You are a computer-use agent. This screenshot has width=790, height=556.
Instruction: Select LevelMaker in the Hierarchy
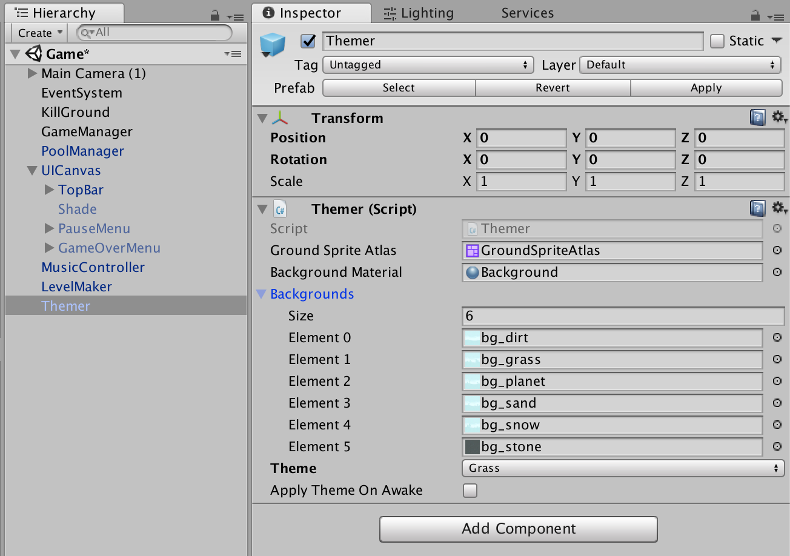point(76,287)
